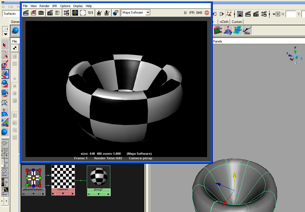
Task: Click the camera Snapshot icon in Render View
Action: (x=41, y=13)
